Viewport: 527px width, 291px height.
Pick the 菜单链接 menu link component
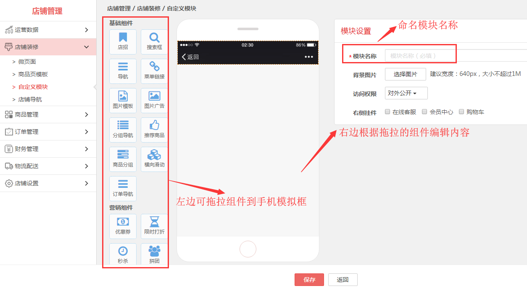[x=154, y=71]
